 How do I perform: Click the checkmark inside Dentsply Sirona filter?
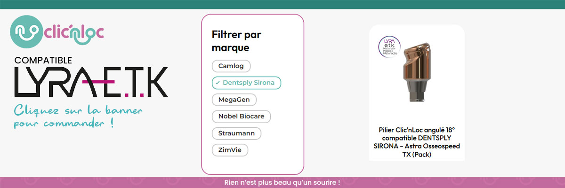tap(218, 83)
